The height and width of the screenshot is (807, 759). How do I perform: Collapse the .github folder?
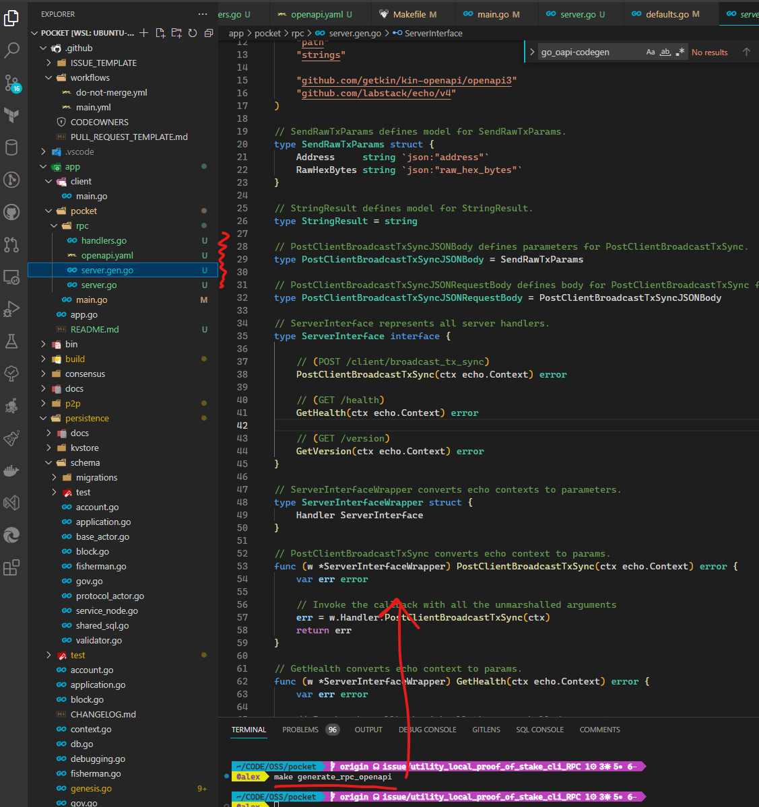point(43,48)
